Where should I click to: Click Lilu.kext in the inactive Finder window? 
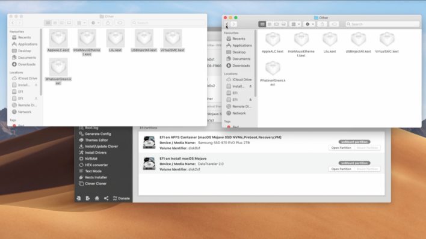click(x=115, y=41)
